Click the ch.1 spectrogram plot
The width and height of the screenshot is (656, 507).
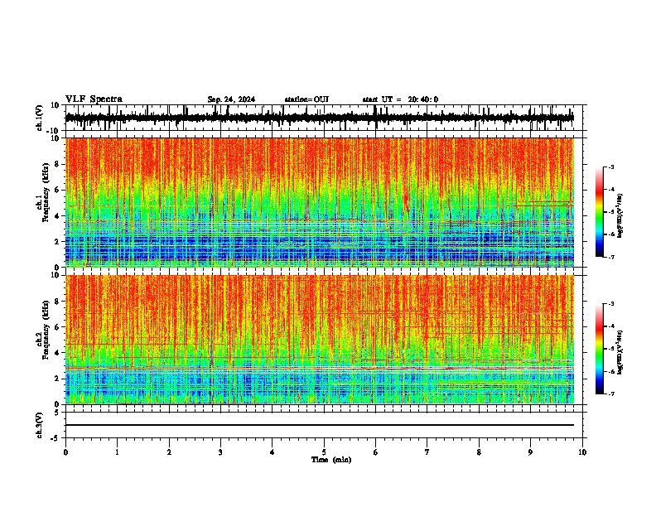click(x=320, y=202)
